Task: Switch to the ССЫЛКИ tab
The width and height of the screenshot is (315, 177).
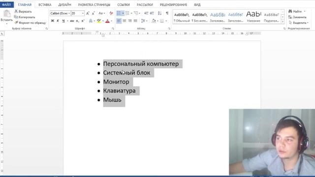Action: tap(124, 4)
